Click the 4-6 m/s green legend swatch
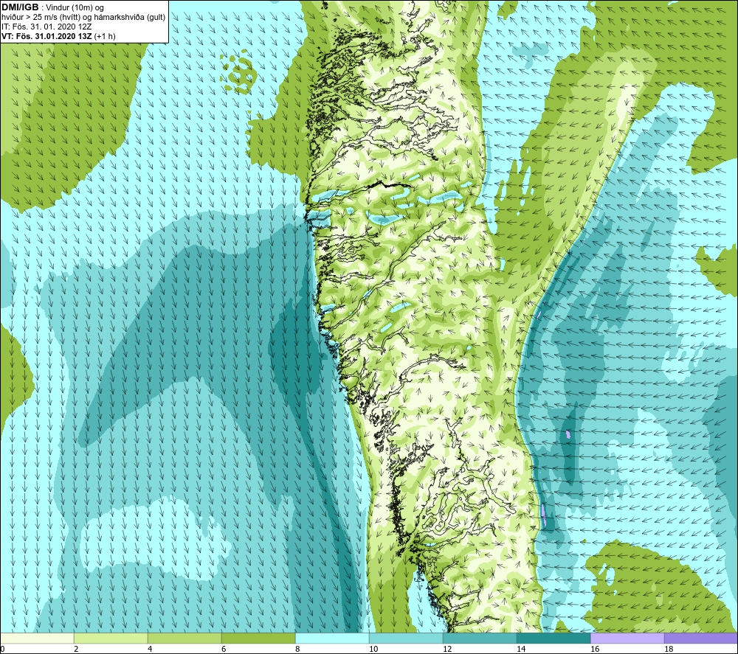 click(x=184, y=638)
